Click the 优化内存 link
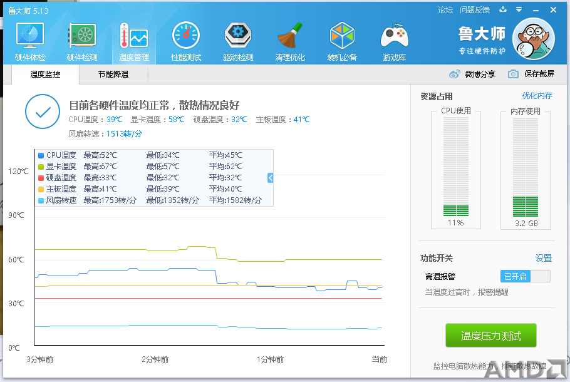570x382 pixels. [x=537, y=96]
